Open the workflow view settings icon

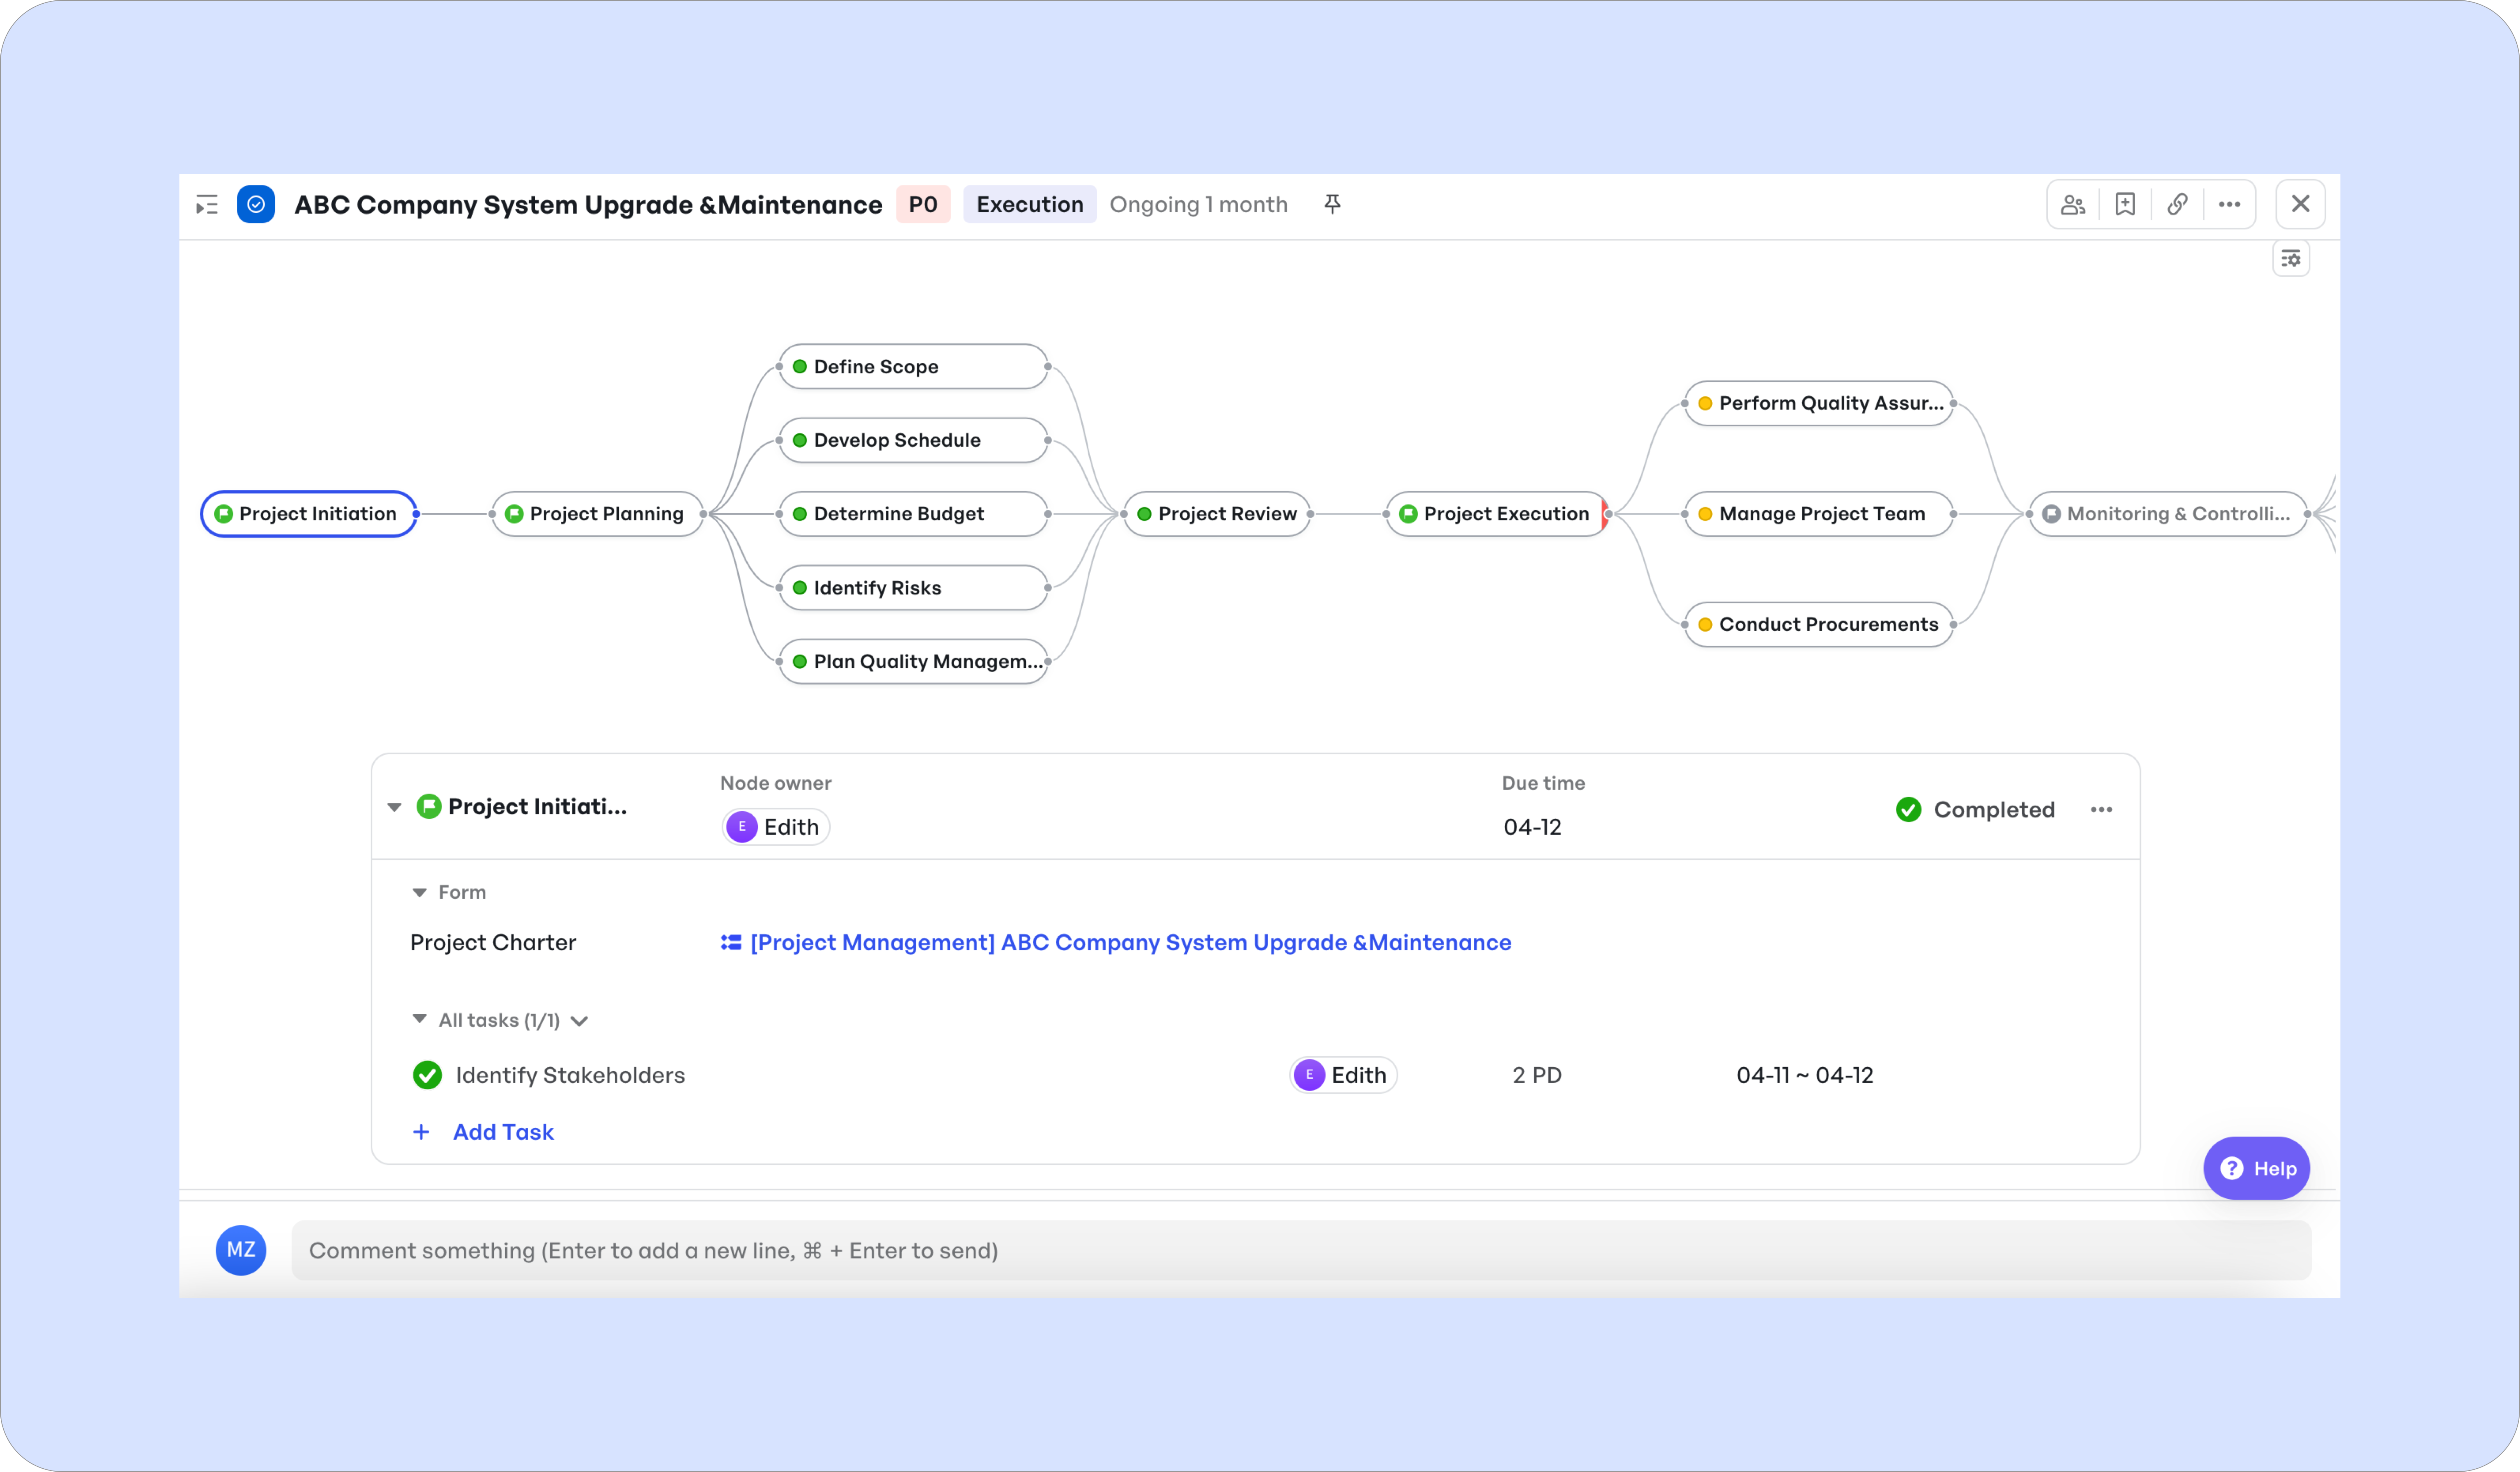(2291, 259)
